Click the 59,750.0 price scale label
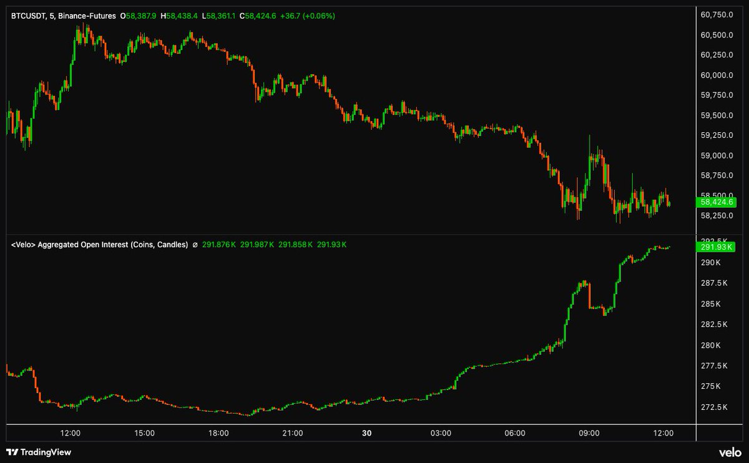Screen dimensions: 749x463 tap(717, 95)
